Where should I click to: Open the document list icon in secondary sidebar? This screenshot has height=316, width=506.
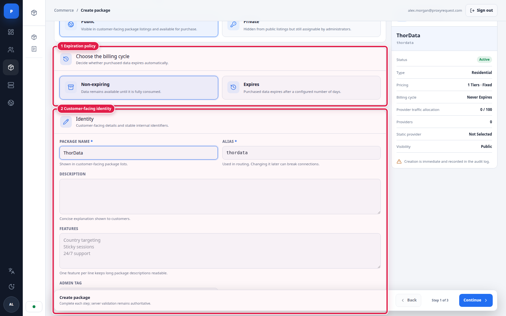click(x=34, y=49)
